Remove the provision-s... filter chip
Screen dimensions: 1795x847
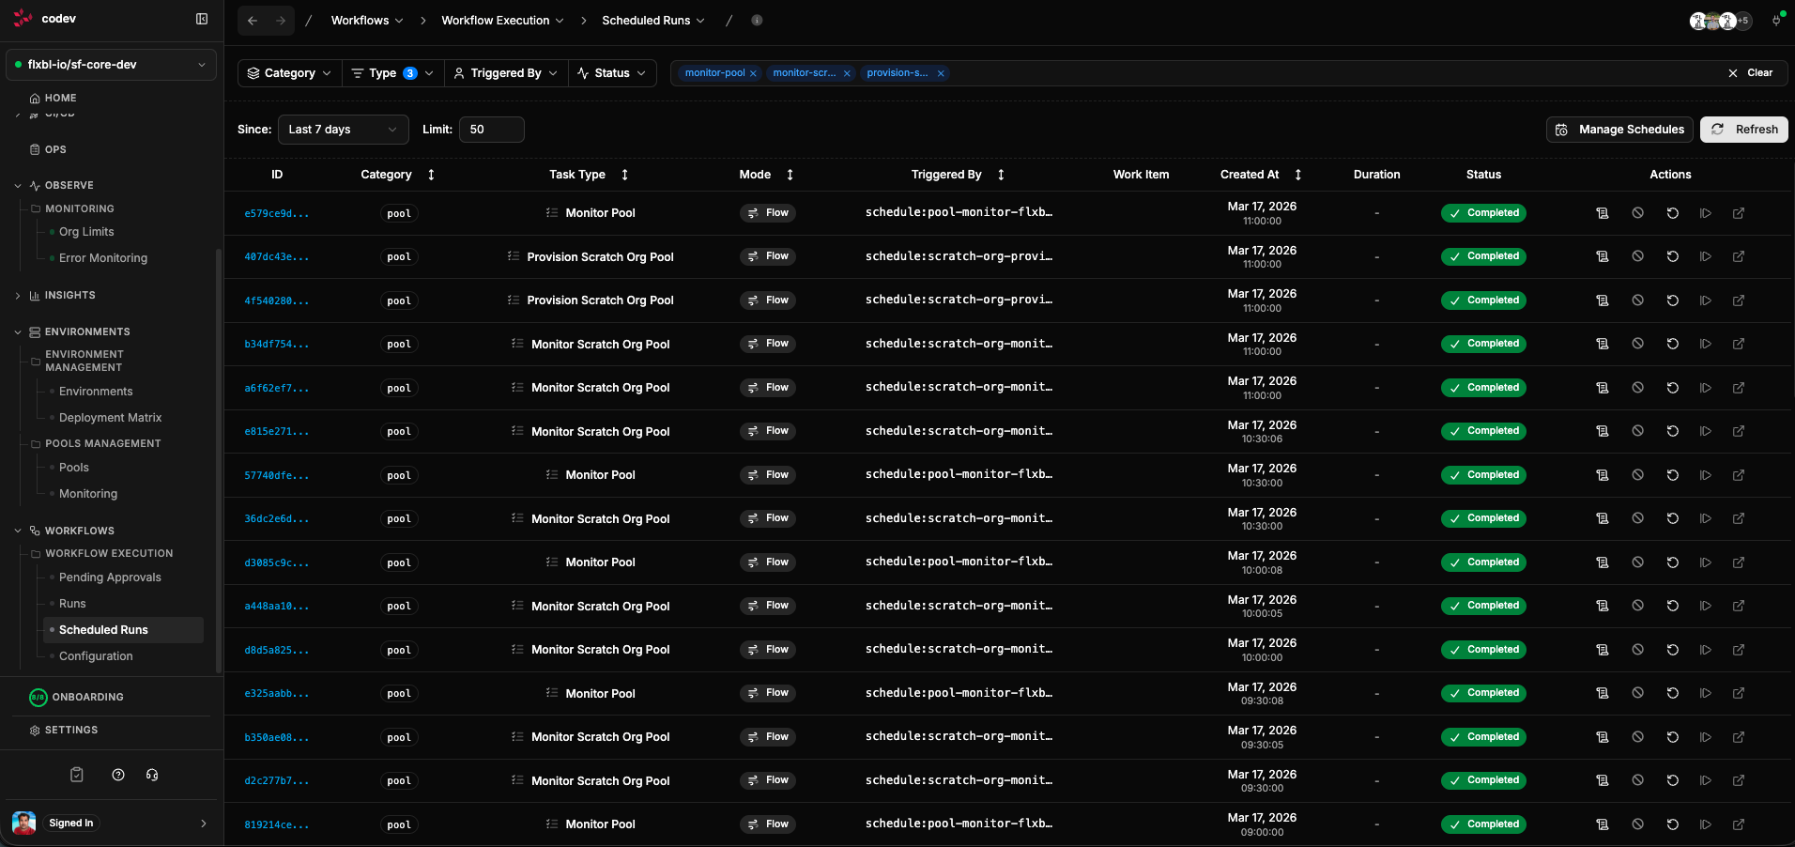[x=940, y=73]
